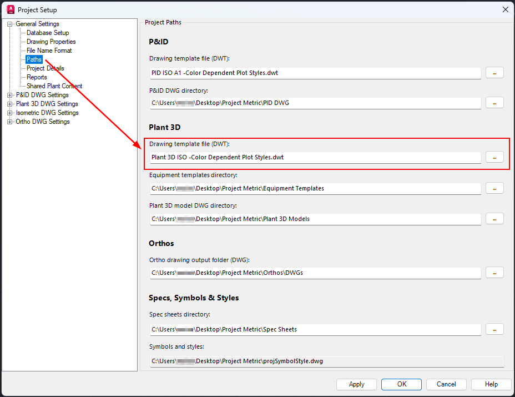Click the P&ID template file name field

click(x=316, y=73)
